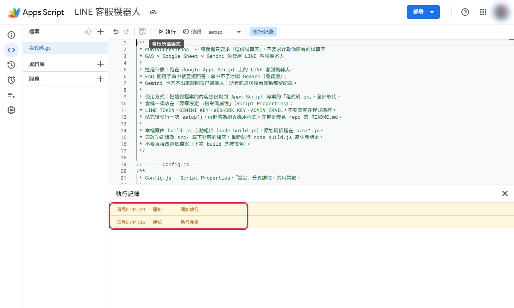Place cursor on the Config.js comment line

click(x=172, y=164)
